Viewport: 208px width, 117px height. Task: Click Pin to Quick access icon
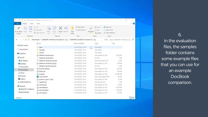(19, 28)
